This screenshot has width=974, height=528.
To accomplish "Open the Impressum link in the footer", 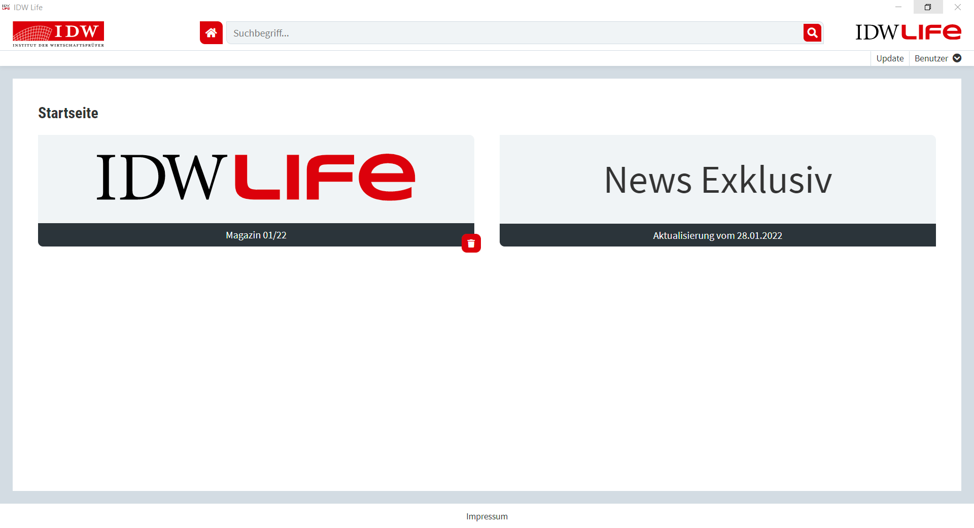I will point(487,516).
